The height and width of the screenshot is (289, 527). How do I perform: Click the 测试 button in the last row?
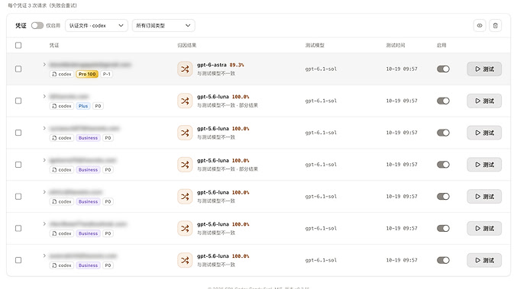484,260
